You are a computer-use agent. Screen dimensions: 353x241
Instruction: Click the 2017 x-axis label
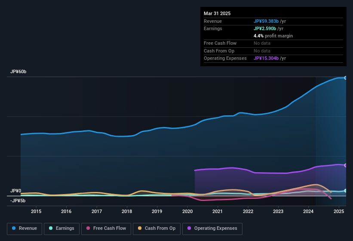97,211
